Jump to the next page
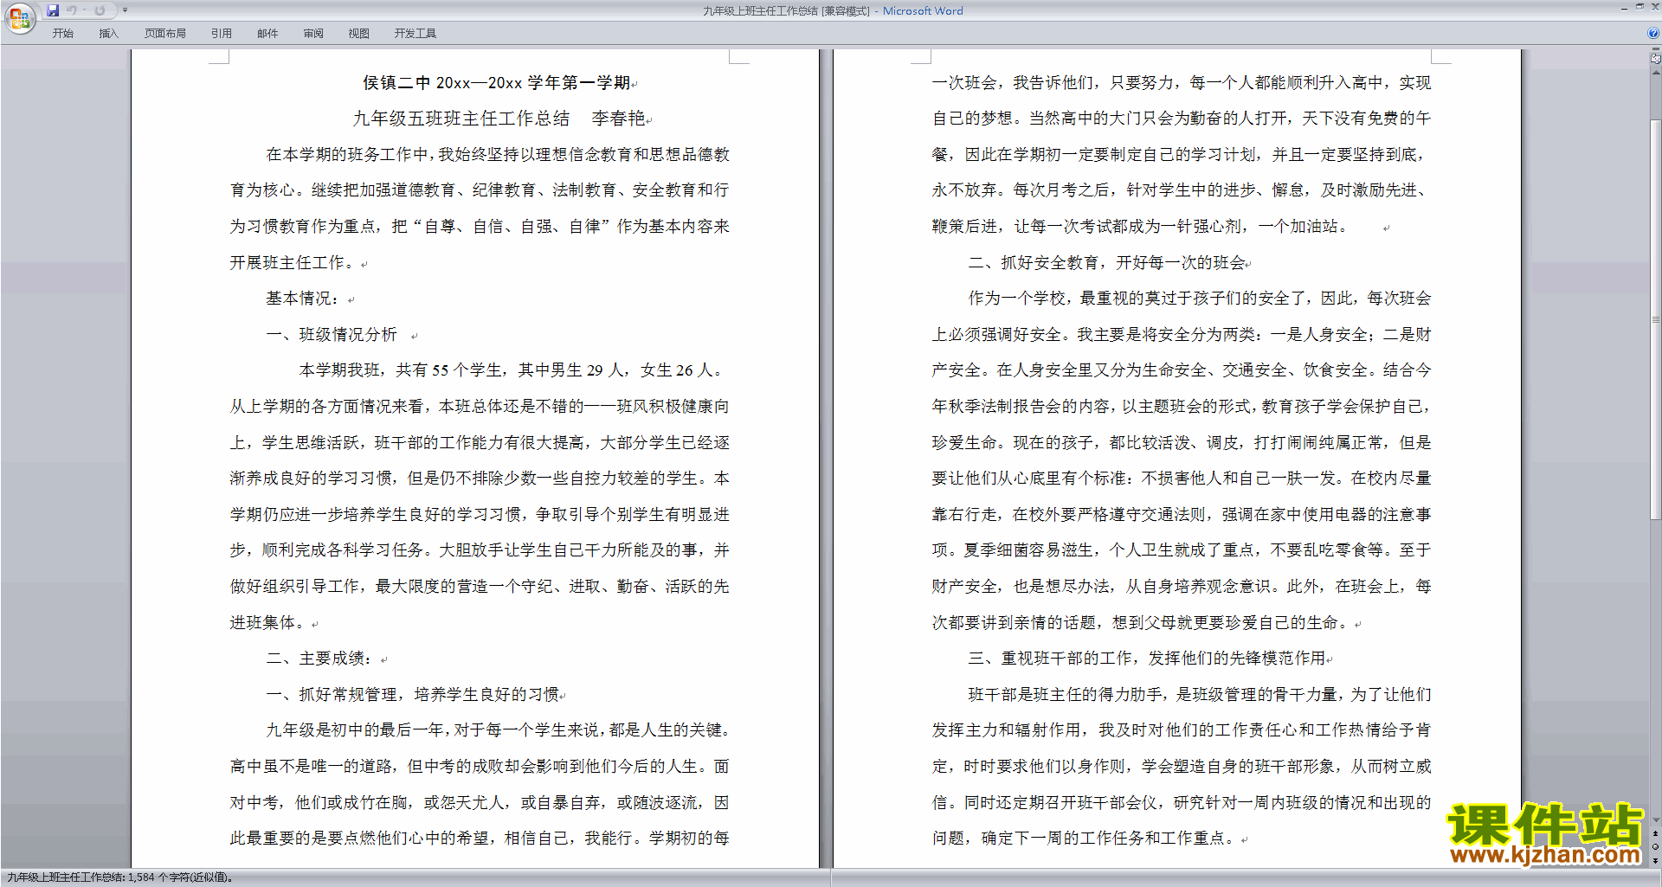This screenshot has height=887, width=1662. click(x=1656, y=860)
